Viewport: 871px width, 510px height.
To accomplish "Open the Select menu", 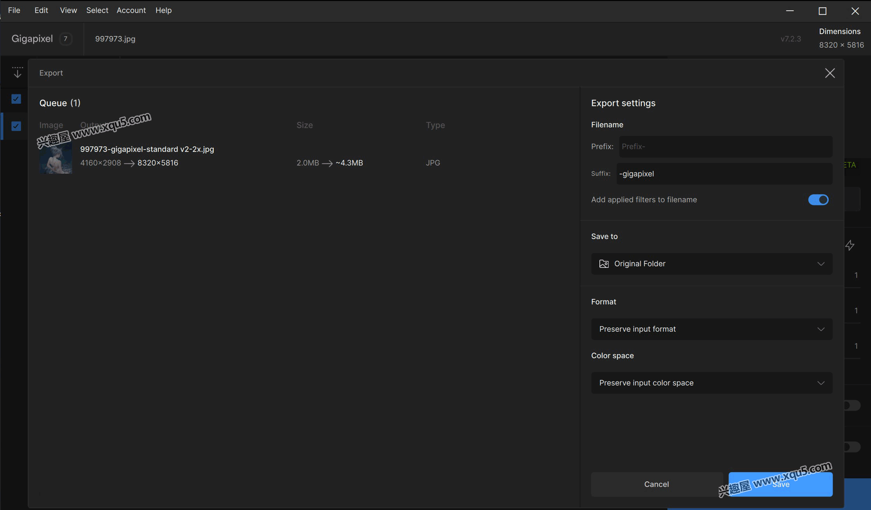I will (97, 10).
